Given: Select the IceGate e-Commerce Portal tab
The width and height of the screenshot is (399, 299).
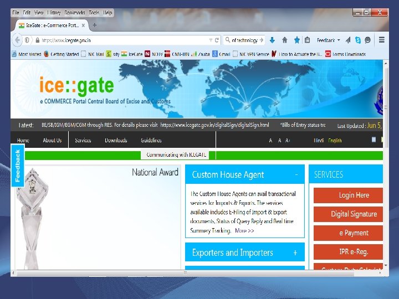Looking at the screenshot, I should [x=52, y=25].
